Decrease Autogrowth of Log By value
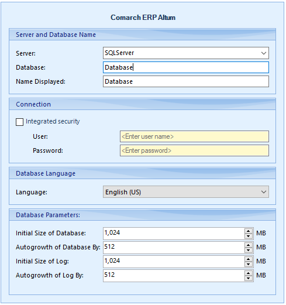The image size is (286, 305). (x=248, y=278)
